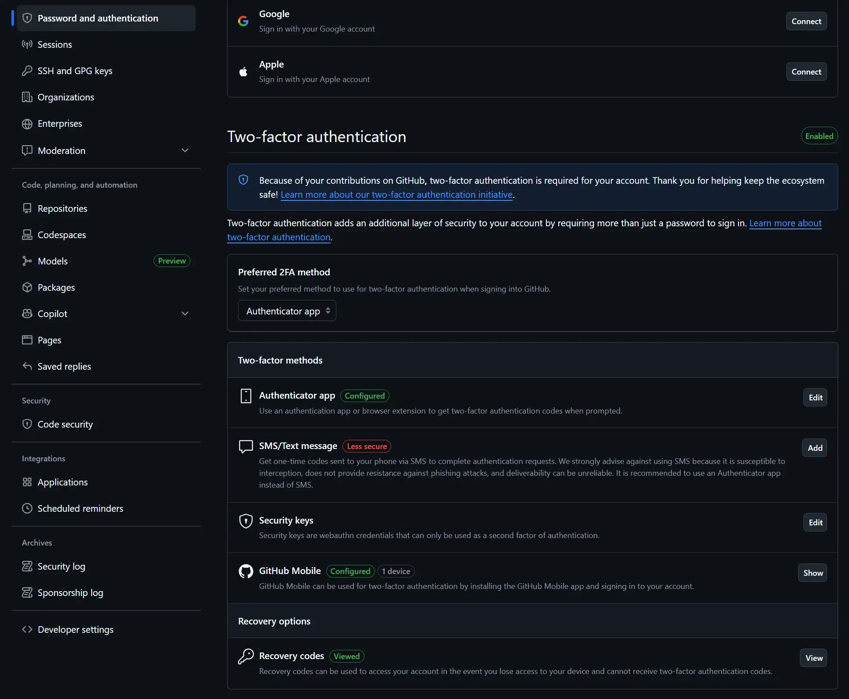Image resolution: width=849 pixels, height=699 pixels.
Task: Expand the Moderation section chevron
Action: (x=185, y=150)
